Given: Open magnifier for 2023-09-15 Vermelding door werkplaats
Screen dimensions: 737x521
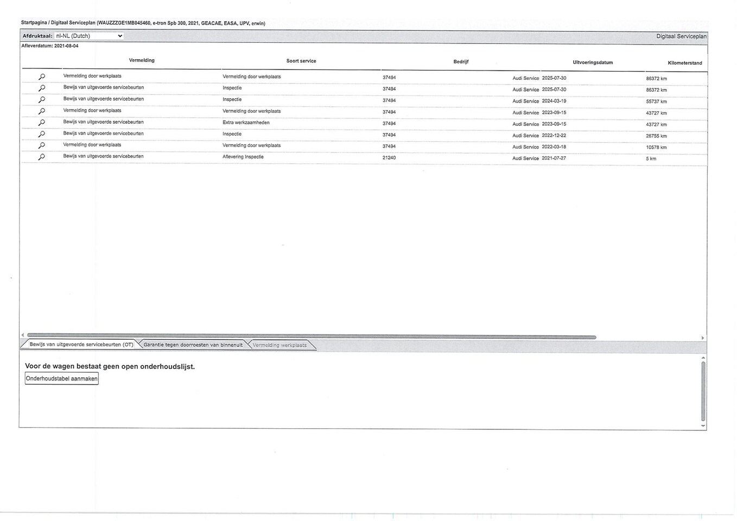Looking at the screenshot, I should 42,111.
